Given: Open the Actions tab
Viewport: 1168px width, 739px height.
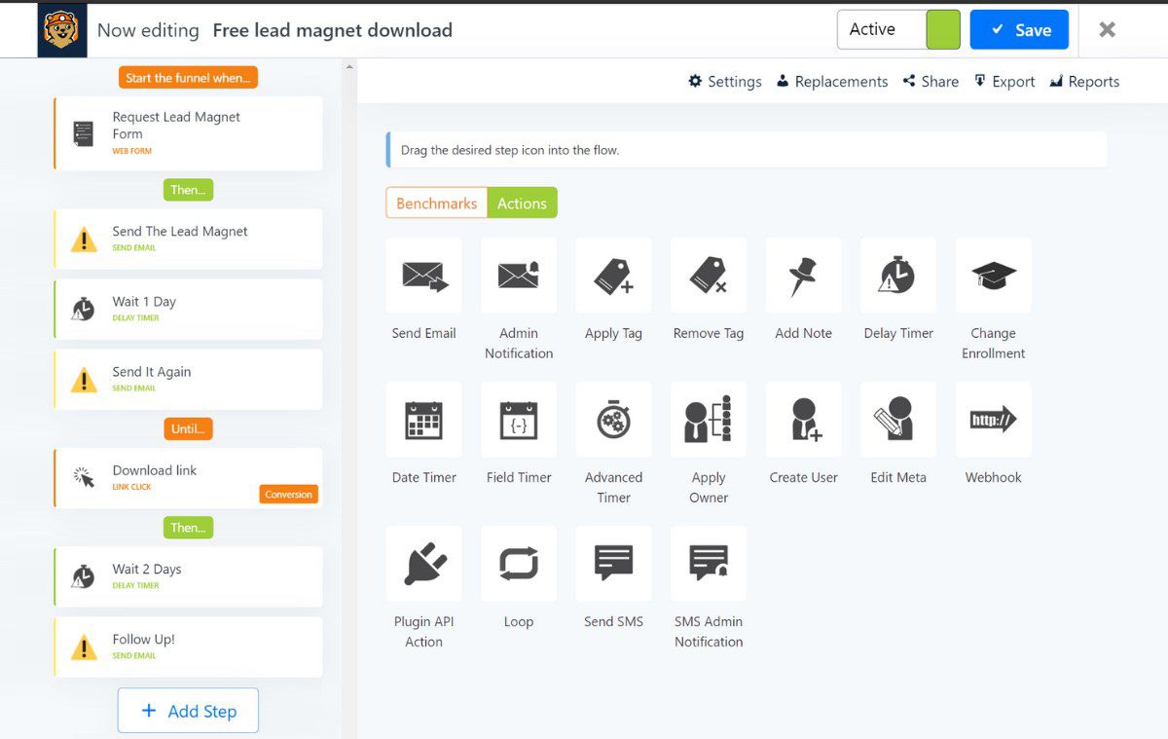Looking at the screenshot, I should pos(523,203).
